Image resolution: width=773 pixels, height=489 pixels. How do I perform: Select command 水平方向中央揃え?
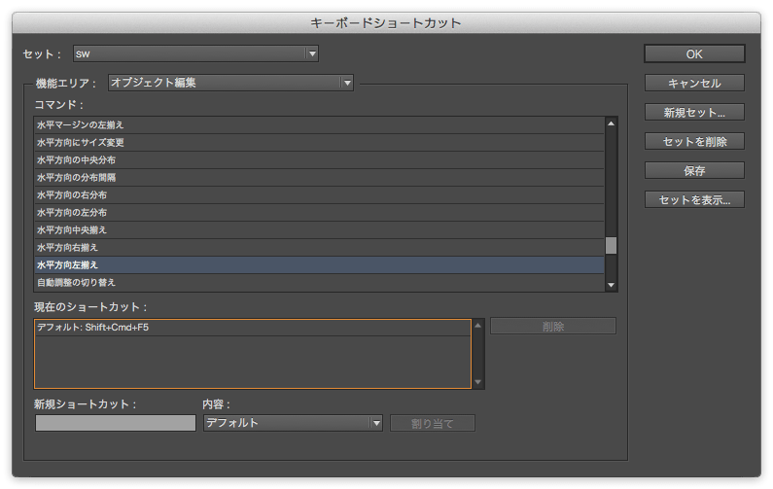pyautogui.click(x=319, y=230)
